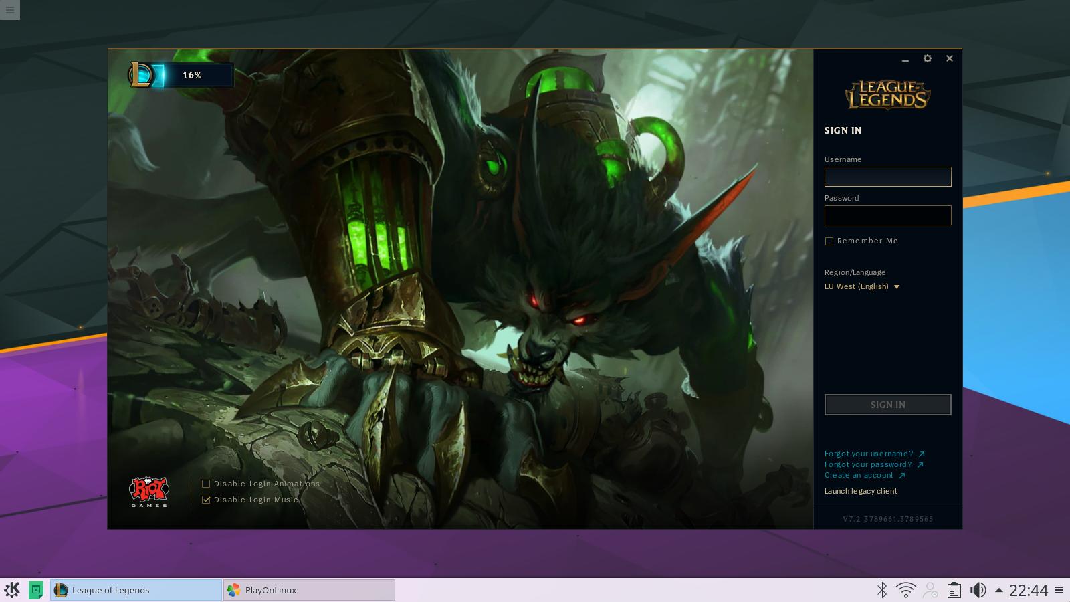Open desktop toolbox menu in top-left corner
This screenshot has height=602, width=1070.
click(x=10, y=10)
